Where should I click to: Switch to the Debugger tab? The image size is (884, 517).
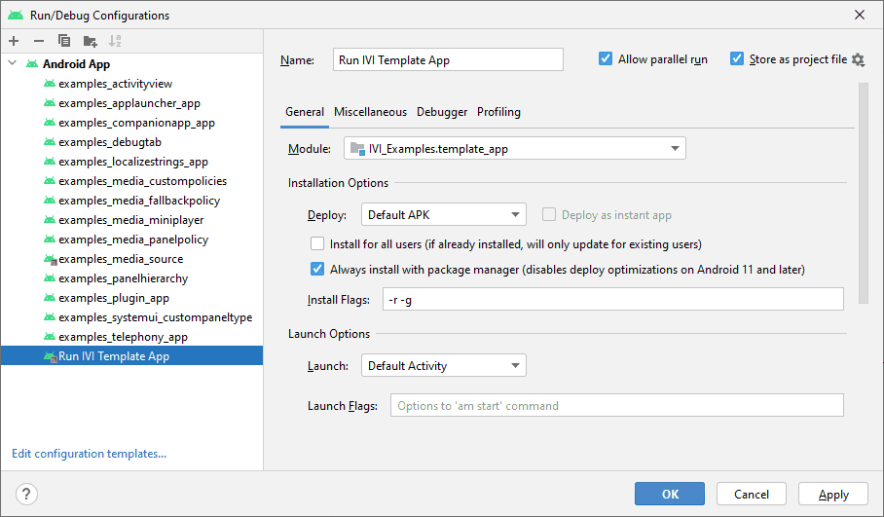pos(442,112)
